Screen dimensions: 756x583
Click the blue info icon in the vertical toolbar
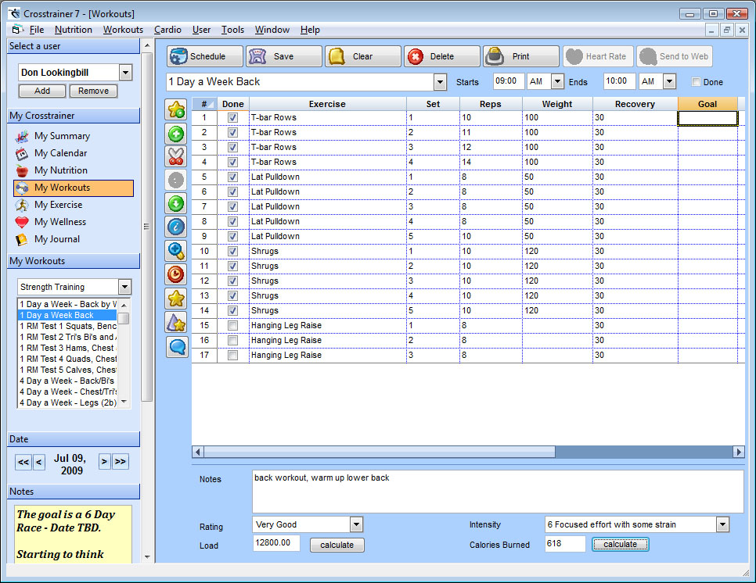pyautogui.click(x=177, y=227)
